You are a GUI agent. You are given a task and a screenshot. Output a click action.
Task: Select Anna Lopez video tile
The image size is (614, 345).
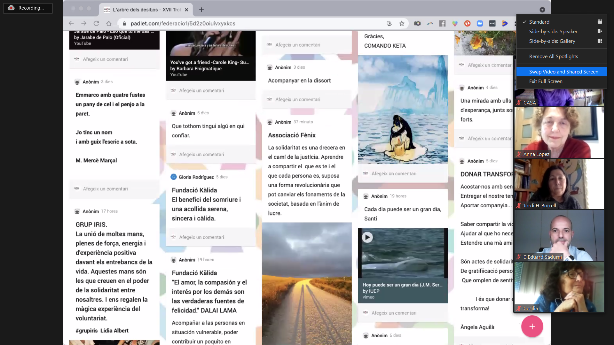tap(559, 132)
